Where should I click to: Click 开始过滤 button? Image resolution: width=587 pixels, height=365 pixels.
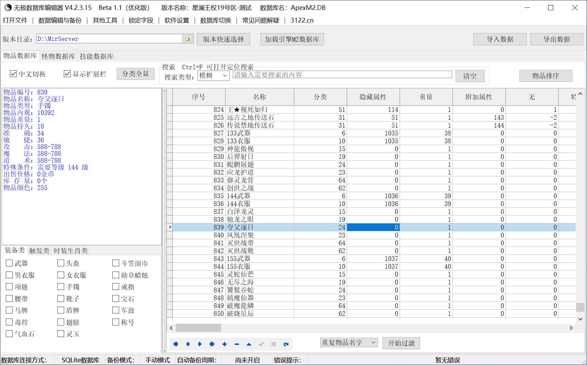tap(401, 343)
